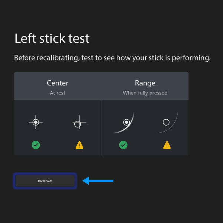Click the off-center crosshair stick icon
The image size is (223, 223).
(x=78, y=123)
